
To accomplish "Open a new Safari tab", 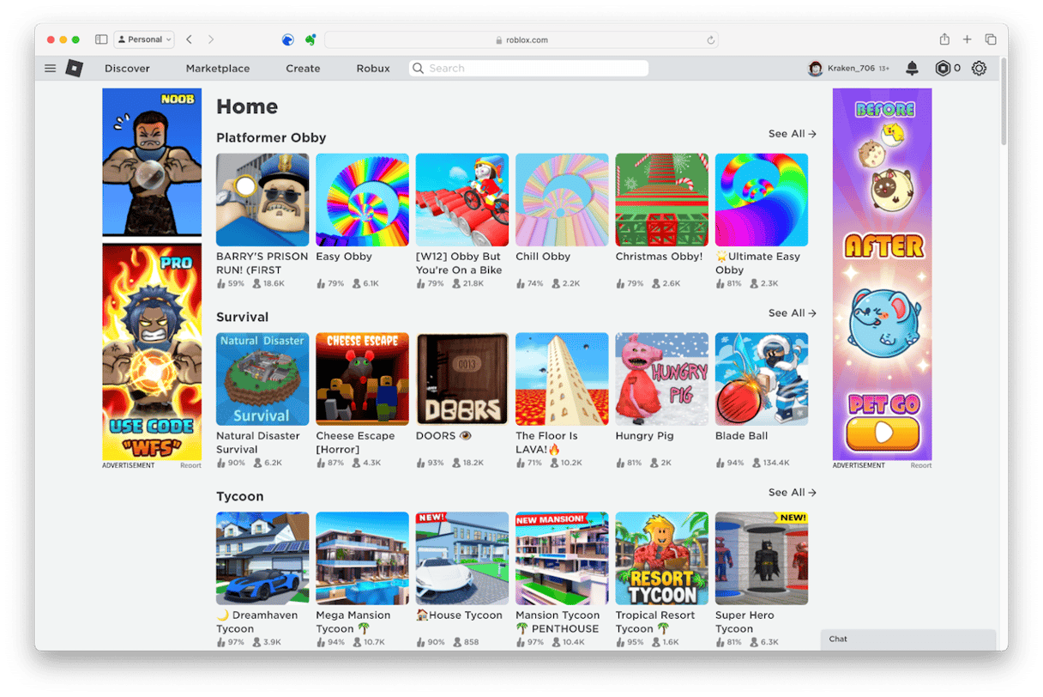I will coord(968,39).
